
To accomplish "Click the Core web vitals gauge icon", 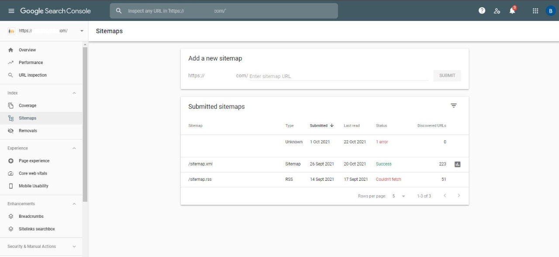I will point(11,173).
